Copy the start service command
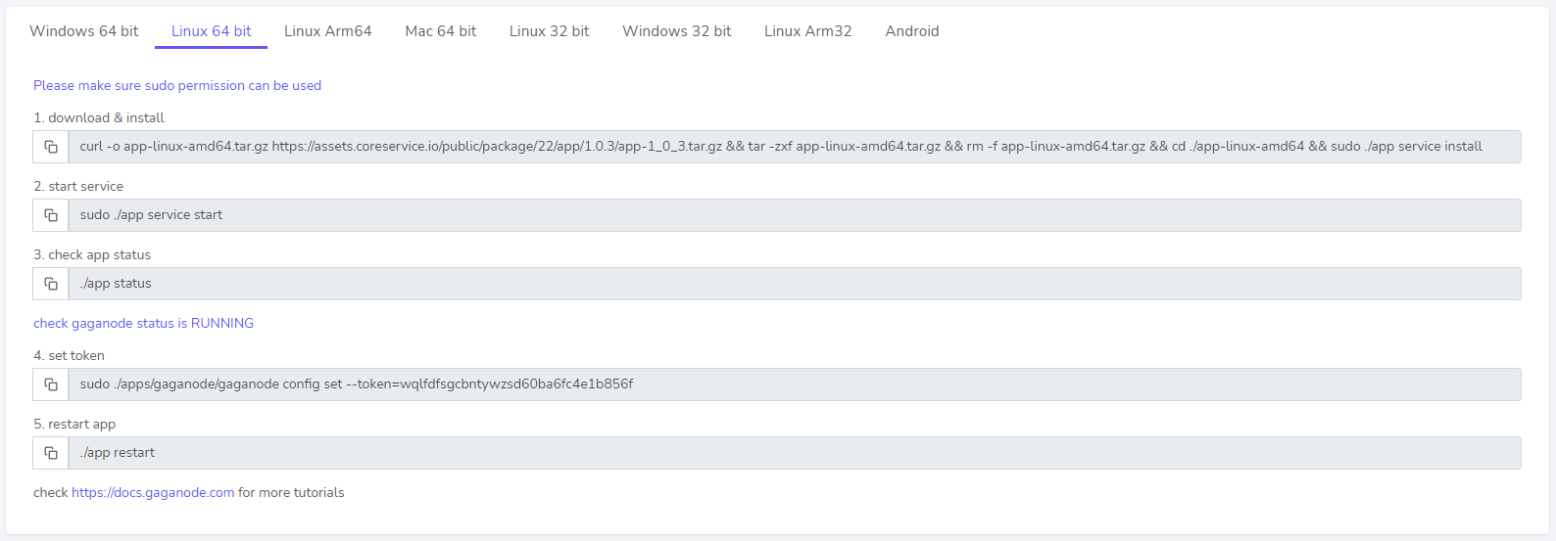1556x541 pixels. pos(51,215)
